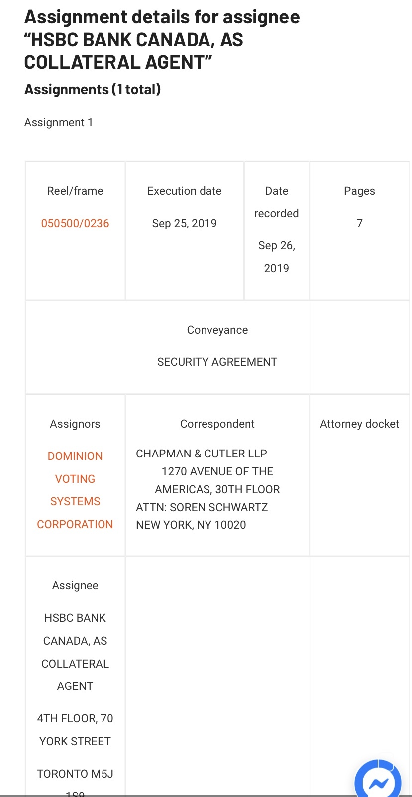Click the Reel/frame column header
This screenshot has width=412, height=797.
[75, 191]
